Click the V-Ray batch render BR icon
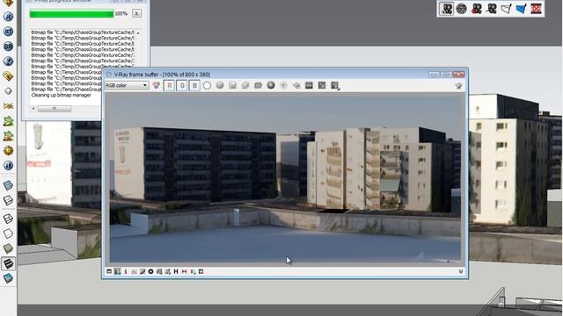The image size is (563, 316). point(8,47)
